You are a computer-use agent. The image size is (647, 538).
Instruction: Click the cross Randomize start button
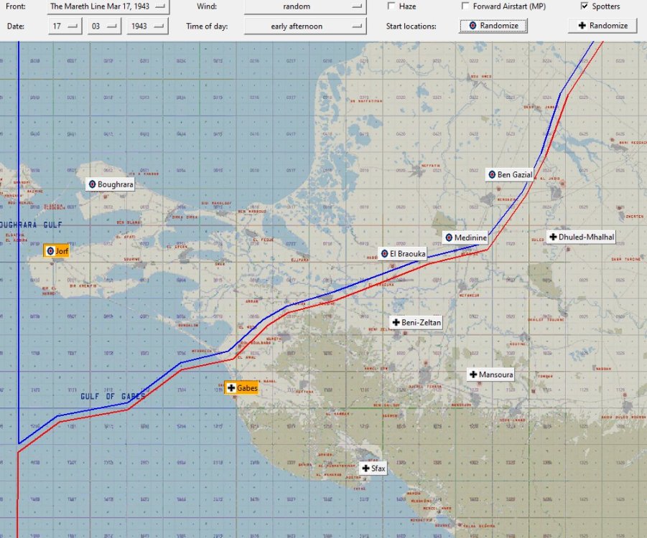[x=602, y=26]
